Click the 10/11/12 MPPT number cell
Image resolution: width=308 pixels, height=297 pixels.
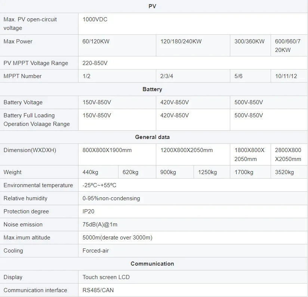pos(286,76)
